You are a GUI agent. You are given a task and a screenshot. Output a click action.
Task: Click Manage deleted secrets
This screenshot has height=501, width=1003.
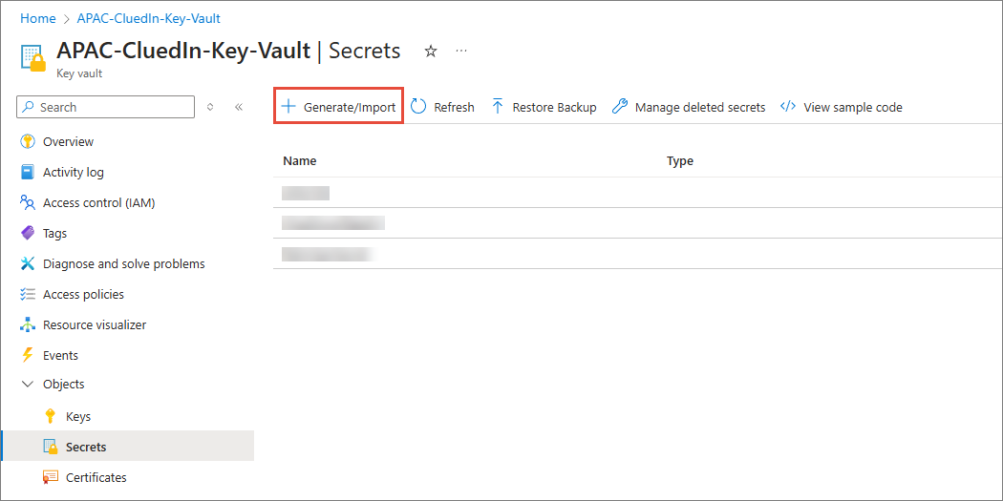pyautogui.click(x=700, y=107)
